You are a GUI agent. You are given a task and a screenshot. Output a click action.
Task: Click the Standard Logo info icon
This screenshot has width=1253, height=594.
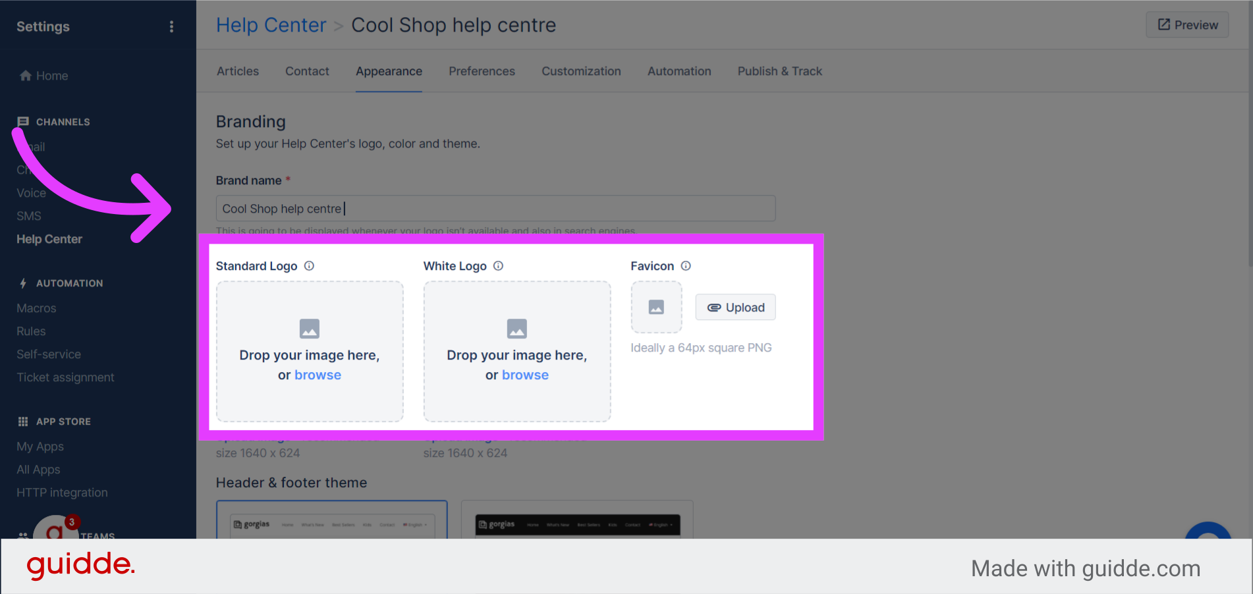coord(309,266)
